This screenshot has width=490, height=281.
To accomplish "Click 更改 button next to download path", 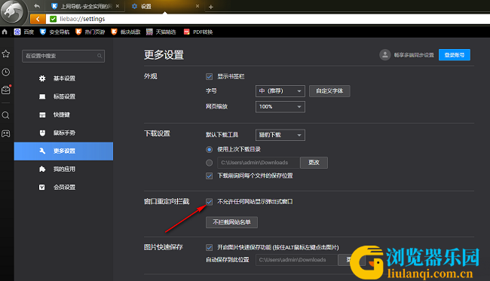I will (314, 163).
